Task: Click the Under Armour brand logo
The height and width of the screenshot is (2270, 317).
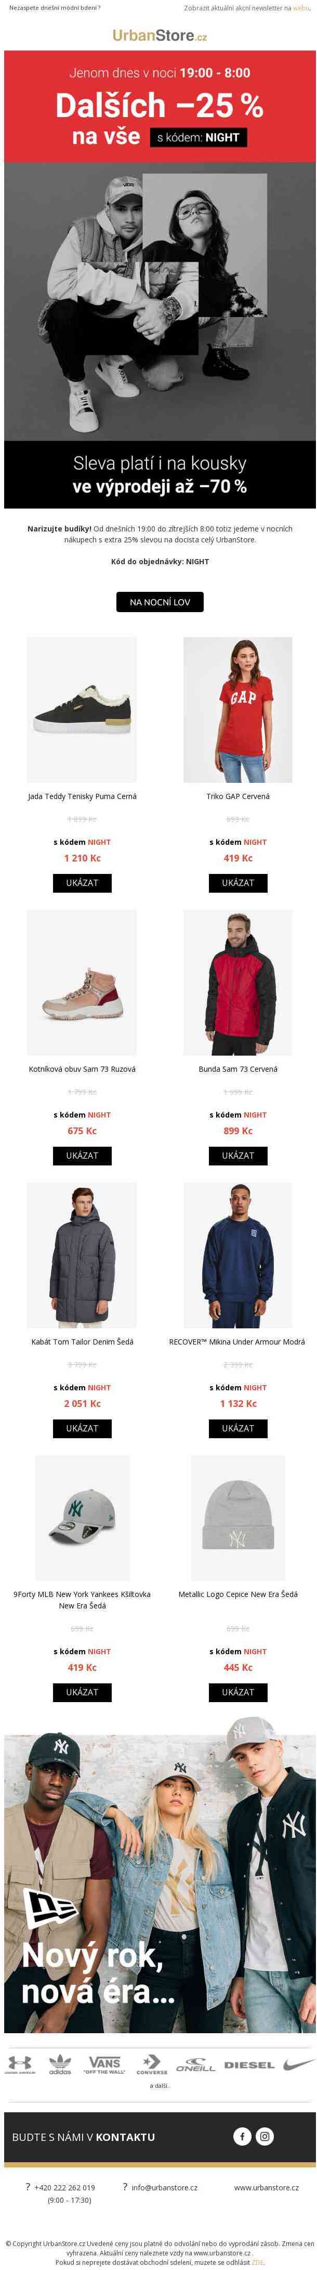Action: coord(19,2065)
